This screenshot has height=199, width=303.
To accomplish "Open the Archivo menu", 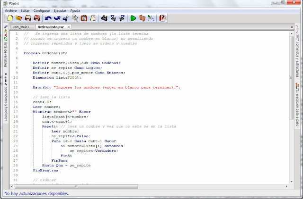I will pos(11,10).
